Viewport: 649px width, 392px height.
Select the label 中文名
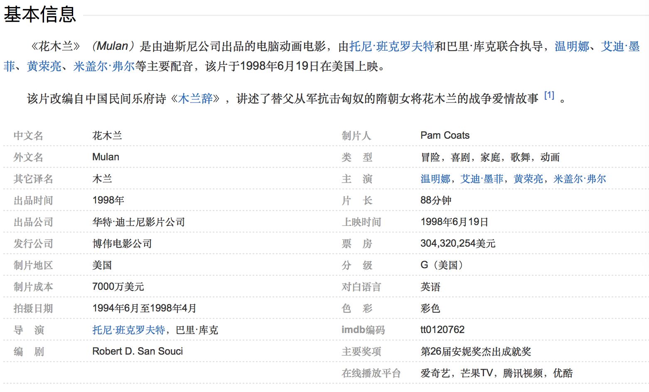point(28,136)
